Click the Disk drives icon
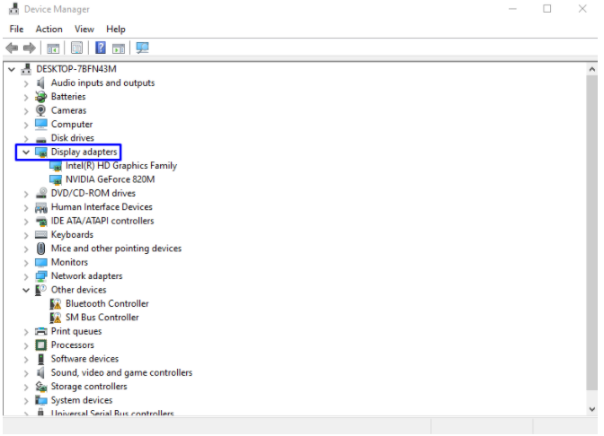This screenshot has height=436, width=604. point(40,139)
